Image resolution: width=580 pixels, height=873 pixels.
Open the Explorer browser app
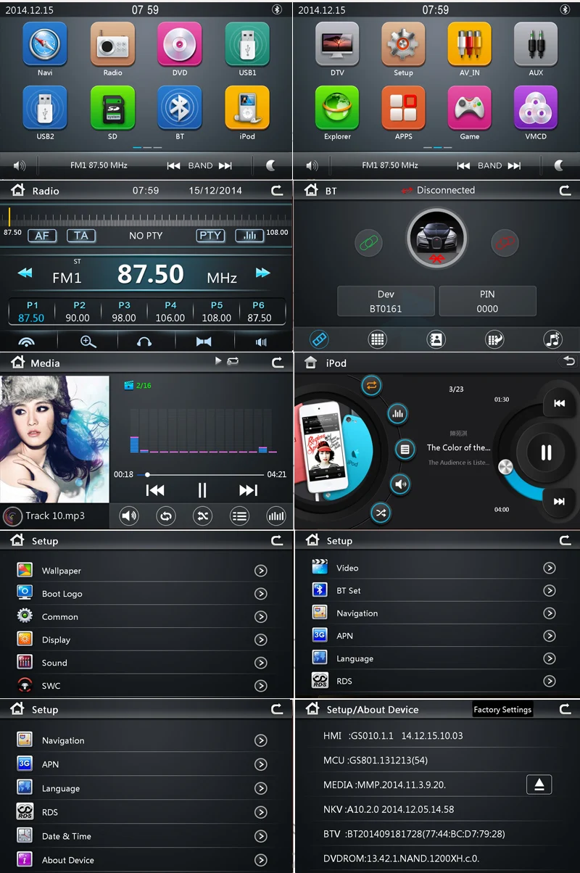click(337, 108)
